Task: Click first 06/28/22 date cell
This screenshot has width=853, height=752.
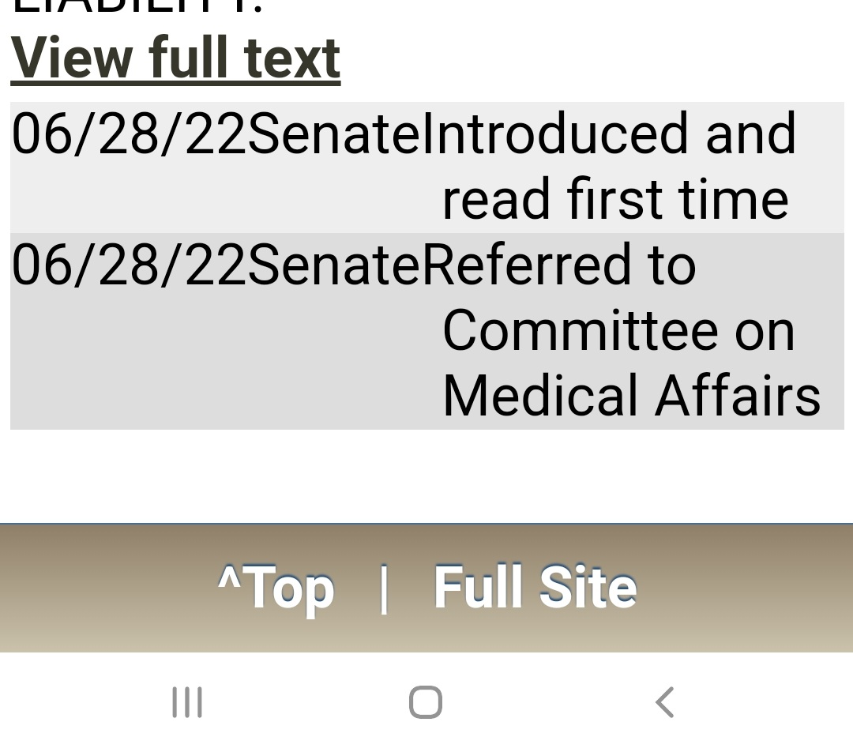Action: pyautogui.click(x=130, y=133)
